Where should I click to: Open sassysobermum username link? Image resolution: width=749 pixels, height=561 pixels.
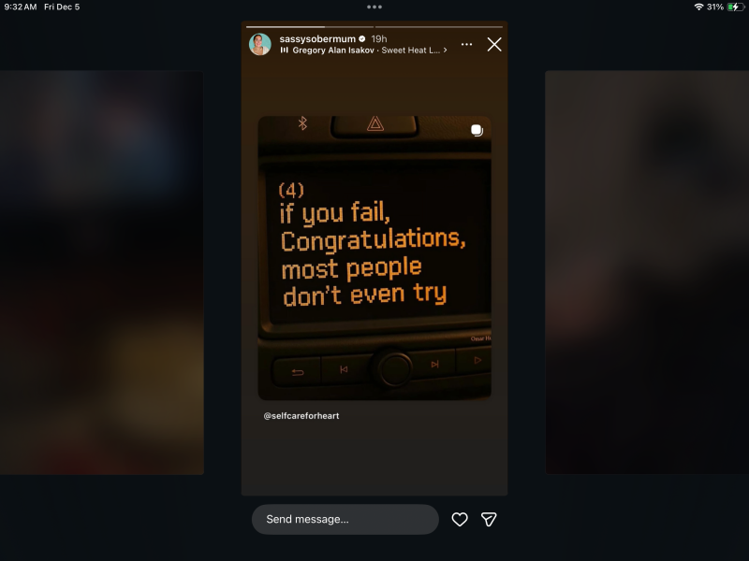coord(317,38)
